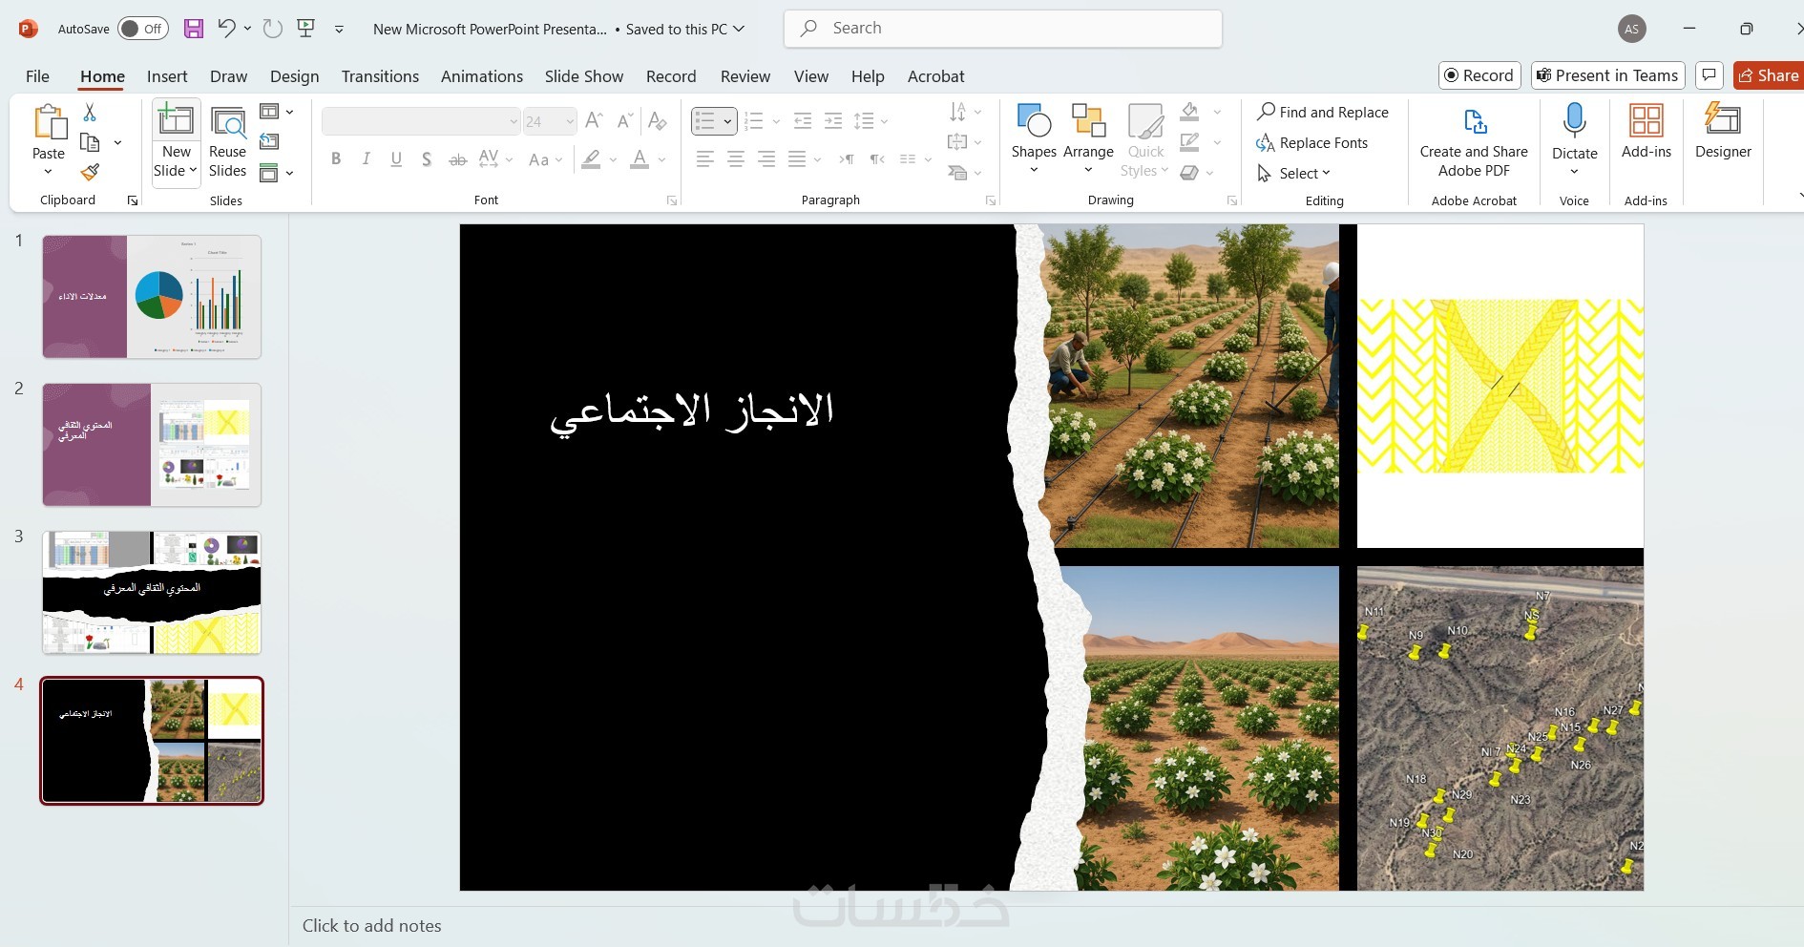Apply the Font Color swatch
This screenshot has height=947, width=1804.
640,159
